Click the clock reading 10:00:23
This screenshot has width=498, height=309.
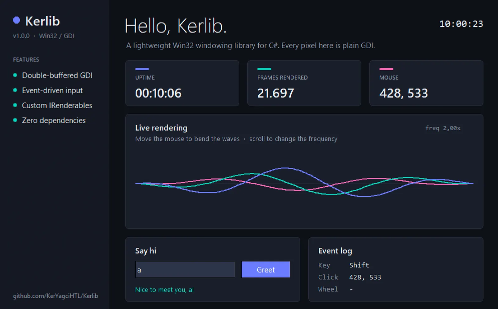461,24
